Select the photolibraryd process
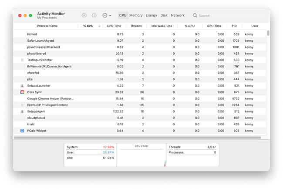 tap(37, 54)
